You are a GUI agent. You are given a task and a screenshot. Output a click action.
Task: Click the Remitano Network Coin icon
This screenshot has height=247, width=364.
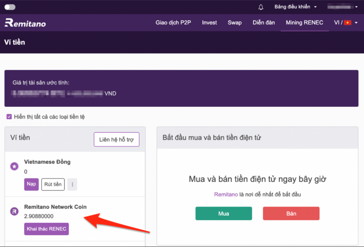click(x=14, y=211)
